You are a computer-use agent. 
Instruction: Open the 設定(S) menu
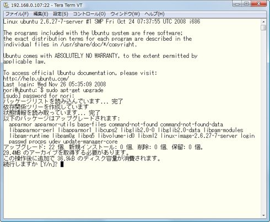point(61,14)
